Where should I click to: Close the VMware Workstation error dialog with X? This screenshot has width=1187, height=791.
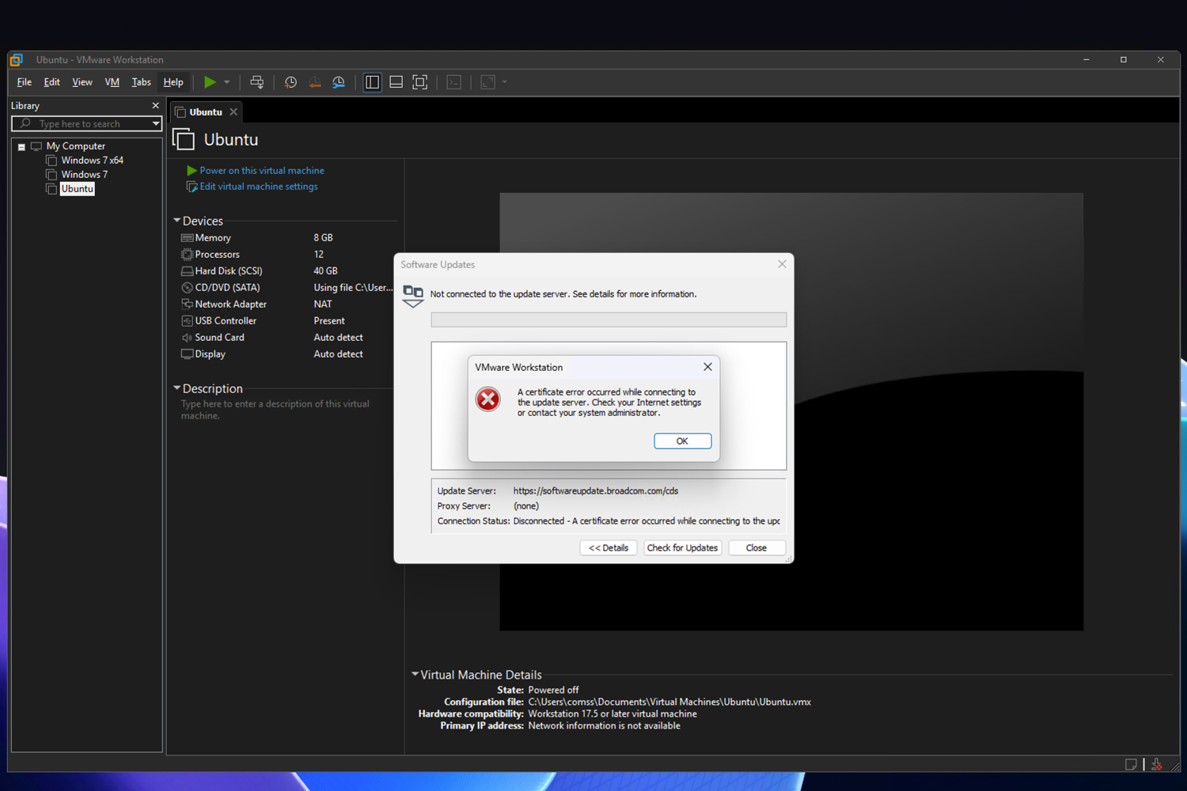pos(707,367)
